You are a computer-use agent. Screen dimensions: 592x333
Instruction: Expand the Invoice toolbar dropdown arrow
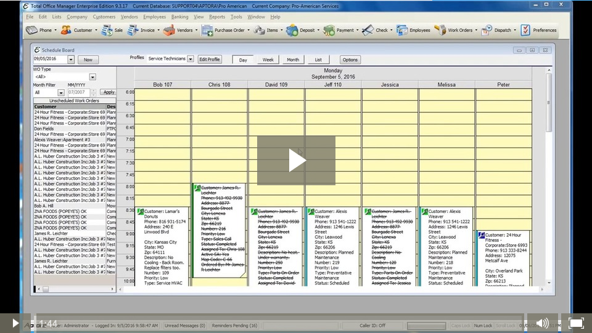click(x=158, y=30)
